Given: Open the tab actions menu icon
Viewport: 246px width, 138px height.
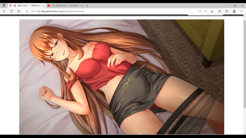Looking at the screenshot, I should click(x=4, y=6).
